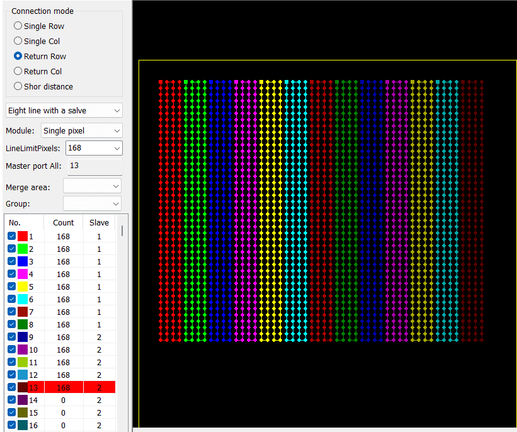The width and height of the screenshot is (517, 432).
Task: Disable the checkbox for port 13
Action: pos(11,387)
